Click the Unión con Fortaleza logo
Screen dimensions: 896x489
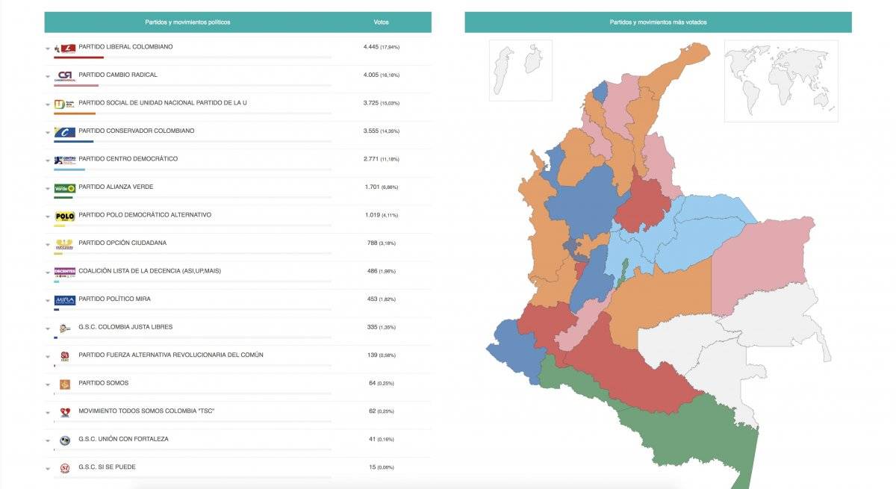(65, 440)
